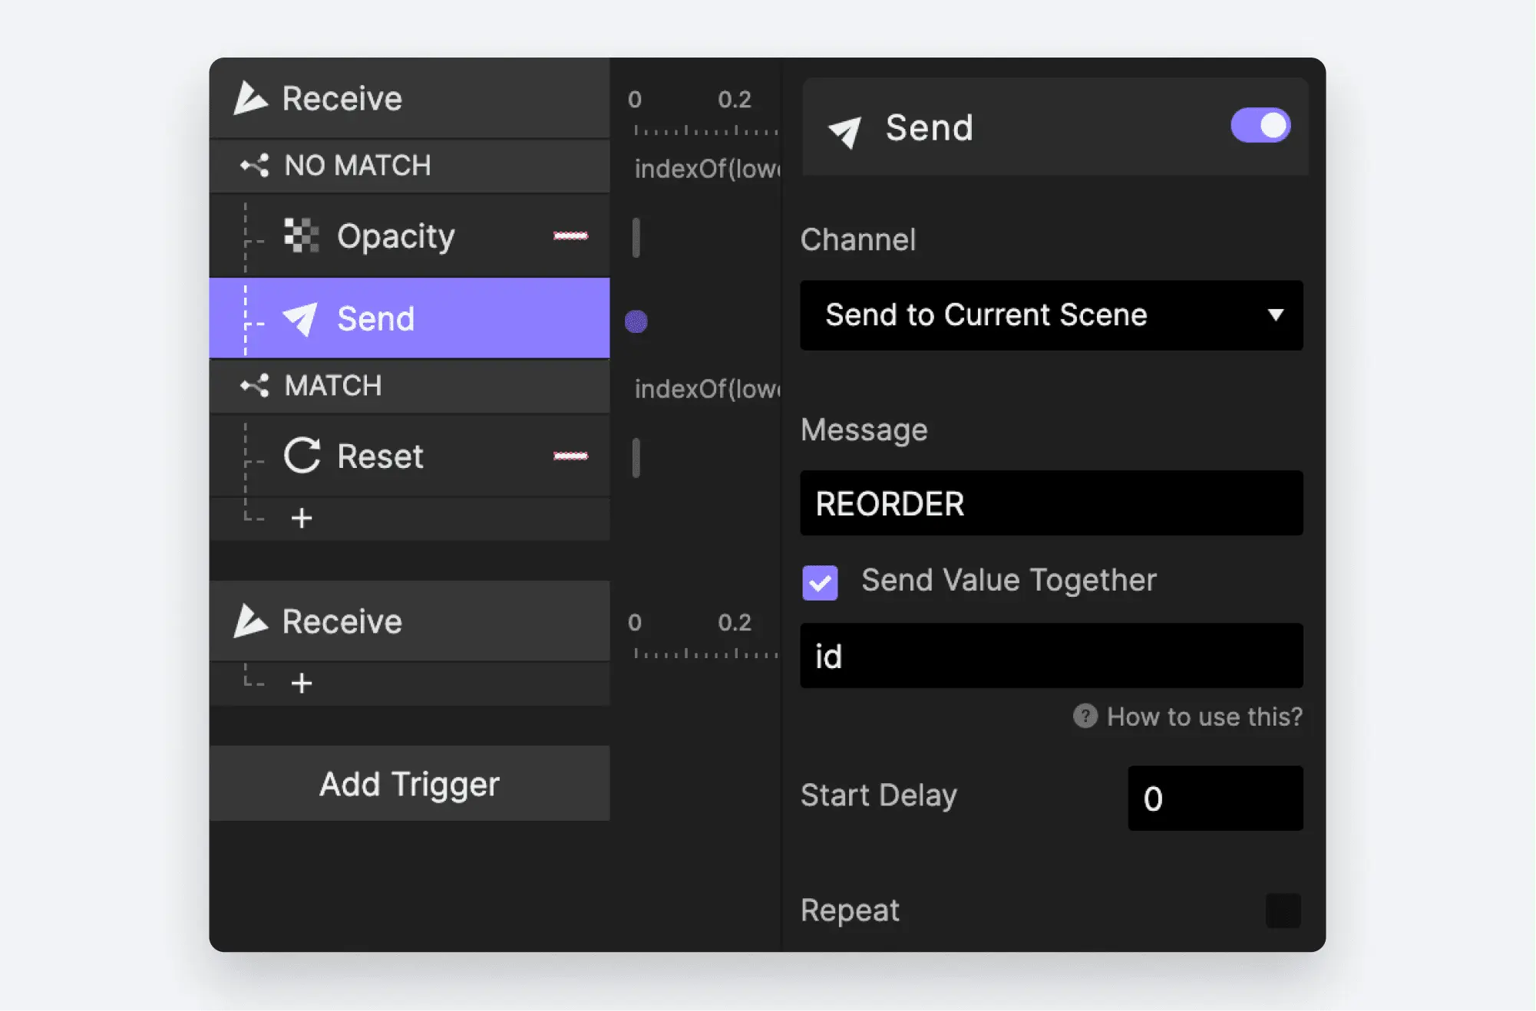Click the question mark help icon

1085,716
